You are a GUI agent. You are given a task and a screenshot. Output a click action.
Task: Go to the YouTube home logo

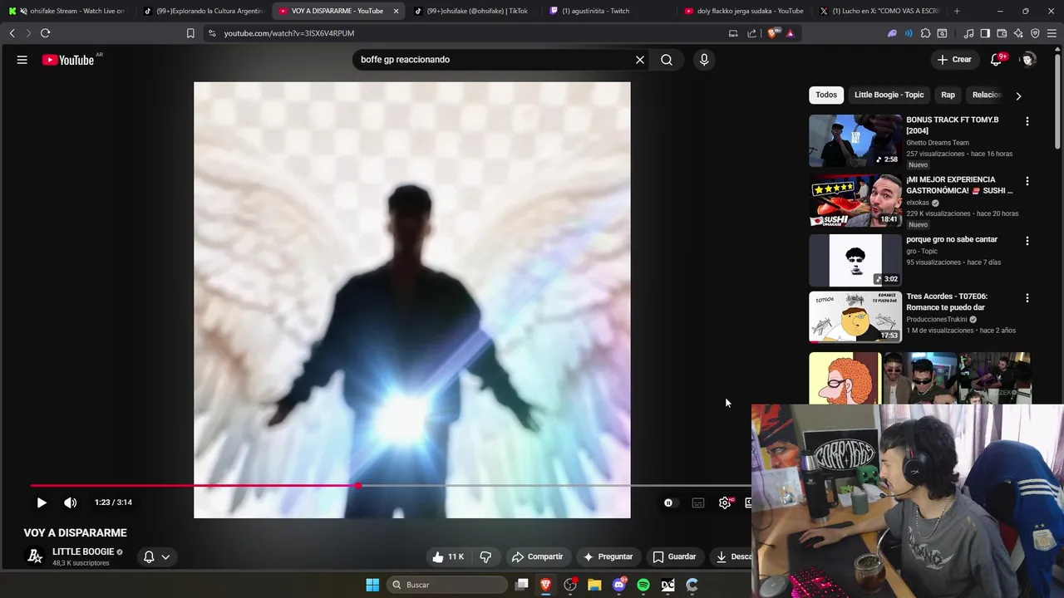click(69, 60)
